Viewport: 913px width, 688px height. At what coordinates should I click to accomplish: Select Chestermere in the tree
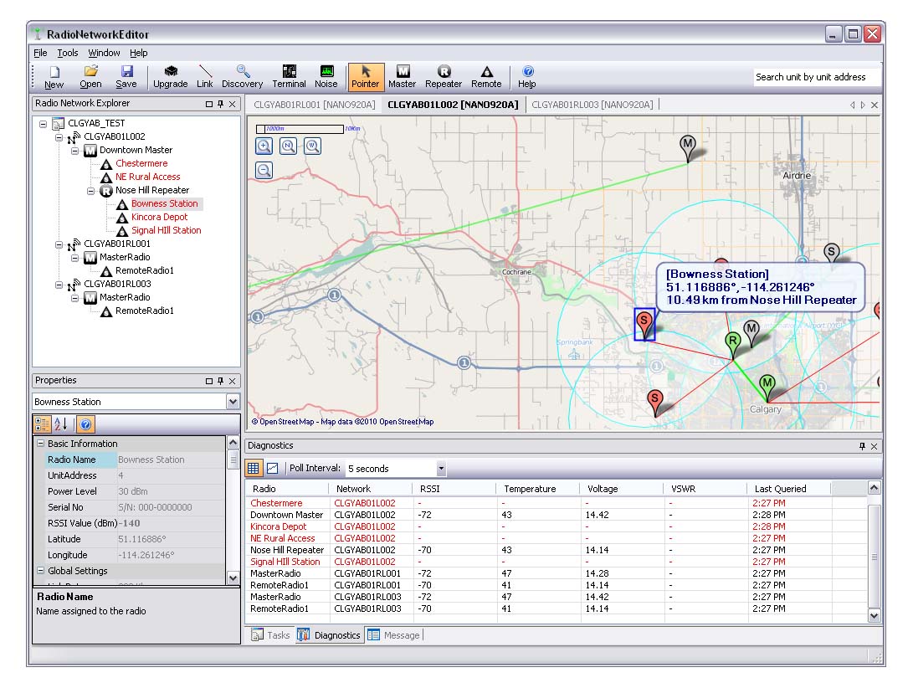click(x=141, y=164)
